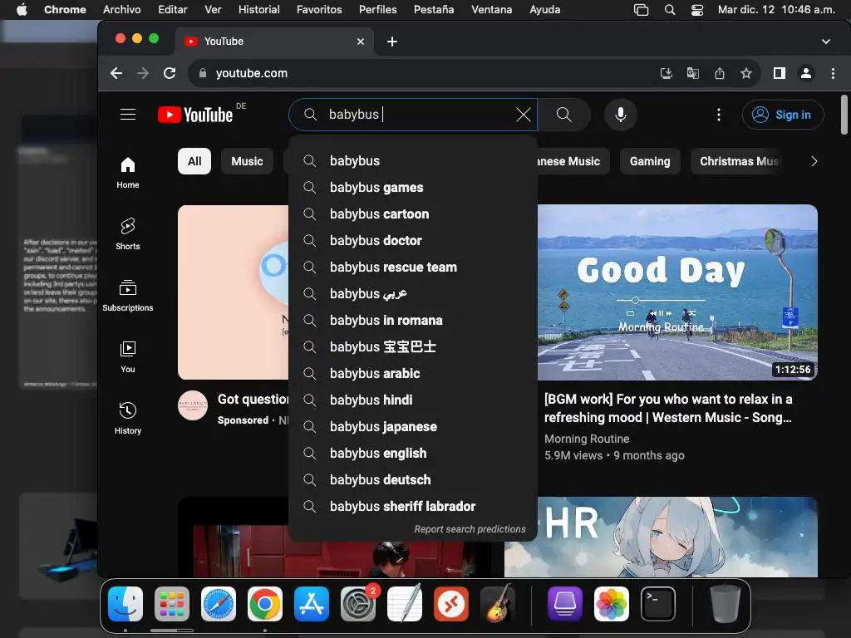Image resolution: width=851 pixels, height=638 pixels.
Task: Click the YouTube logo
Action: (x=195, y=115)
